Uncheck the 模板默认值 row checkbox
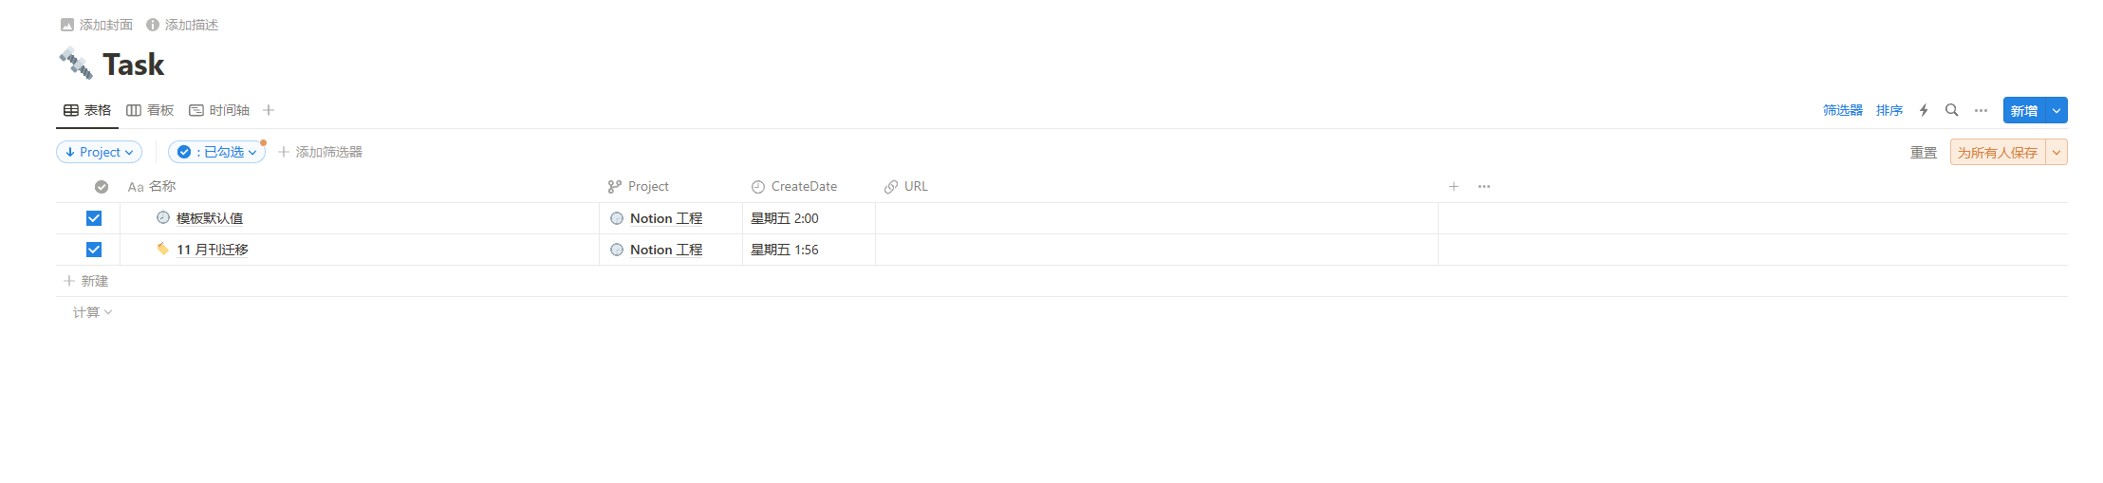2103x483 pixels. coord(94,218)
